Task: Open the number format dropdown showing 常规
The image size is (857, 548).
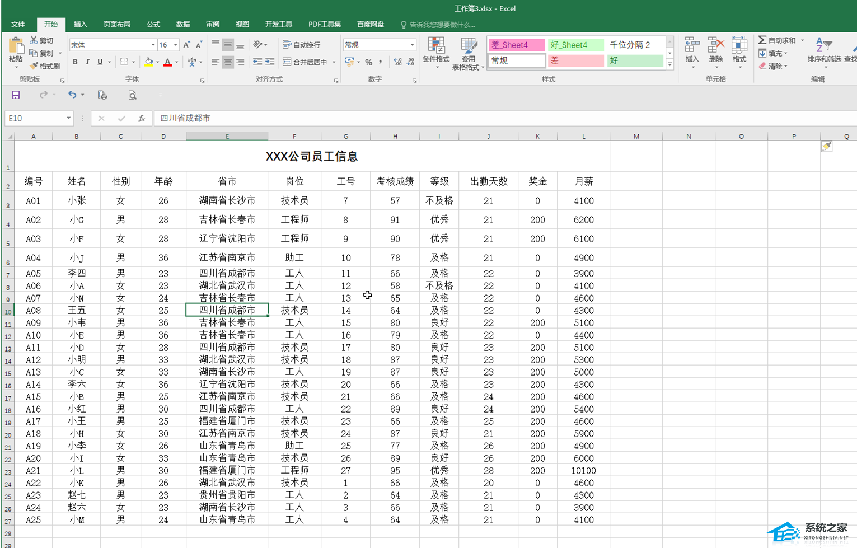Action: pyautogui.click(x=412, y=45)
